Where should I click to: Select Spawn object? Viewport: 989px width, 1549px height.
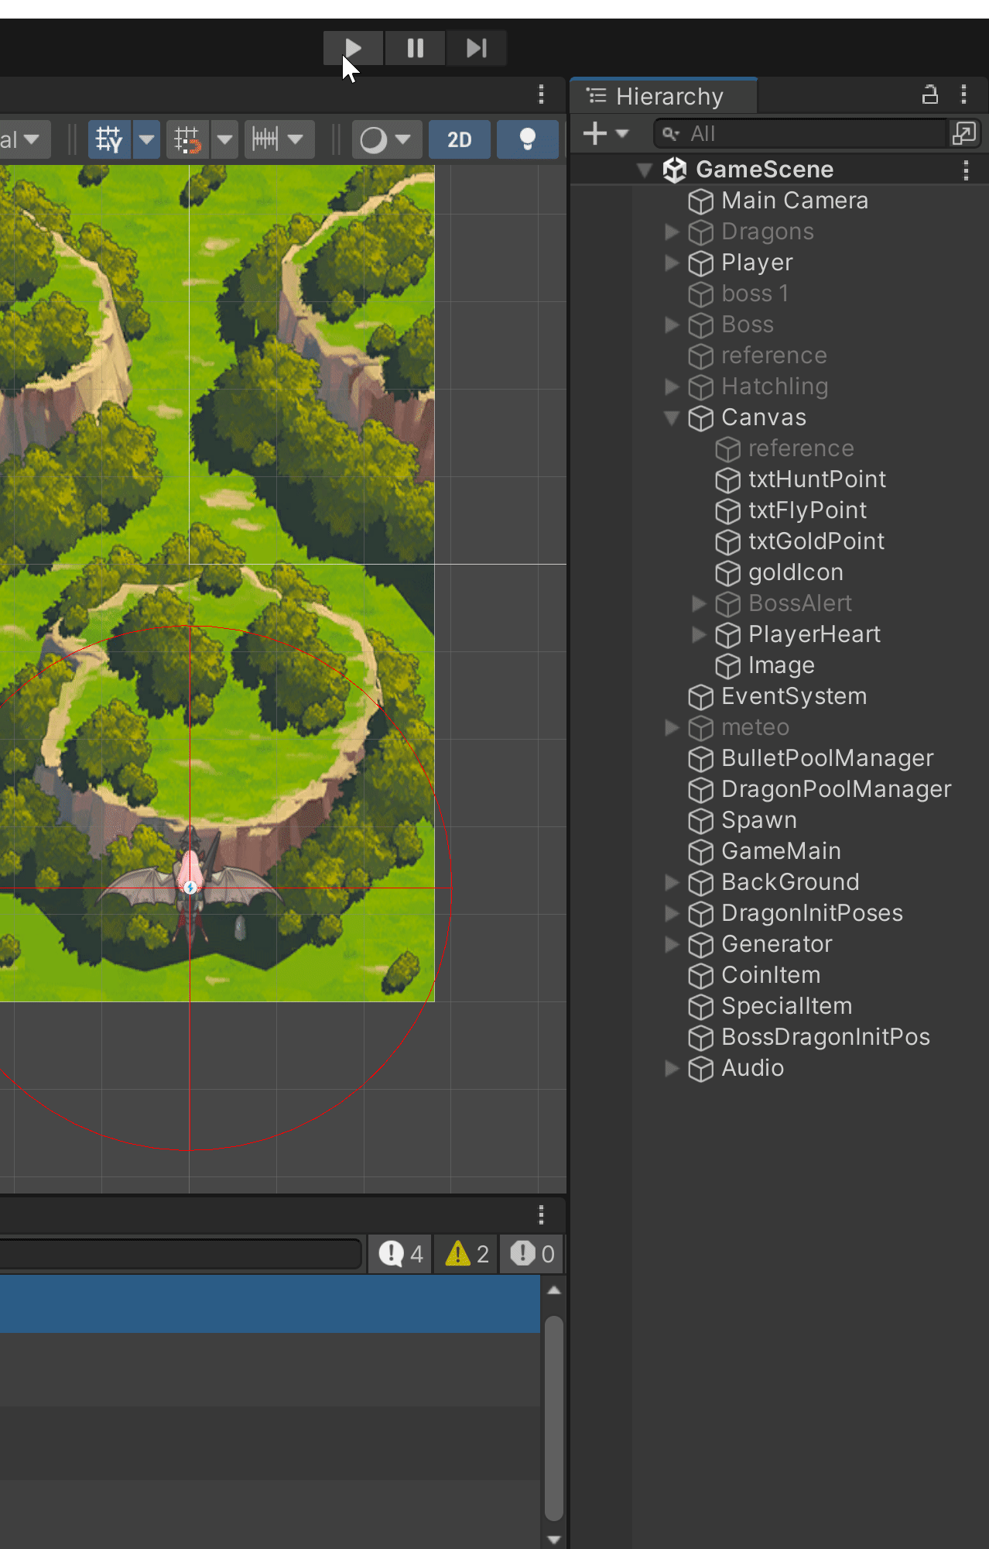[x=758, y=820]
